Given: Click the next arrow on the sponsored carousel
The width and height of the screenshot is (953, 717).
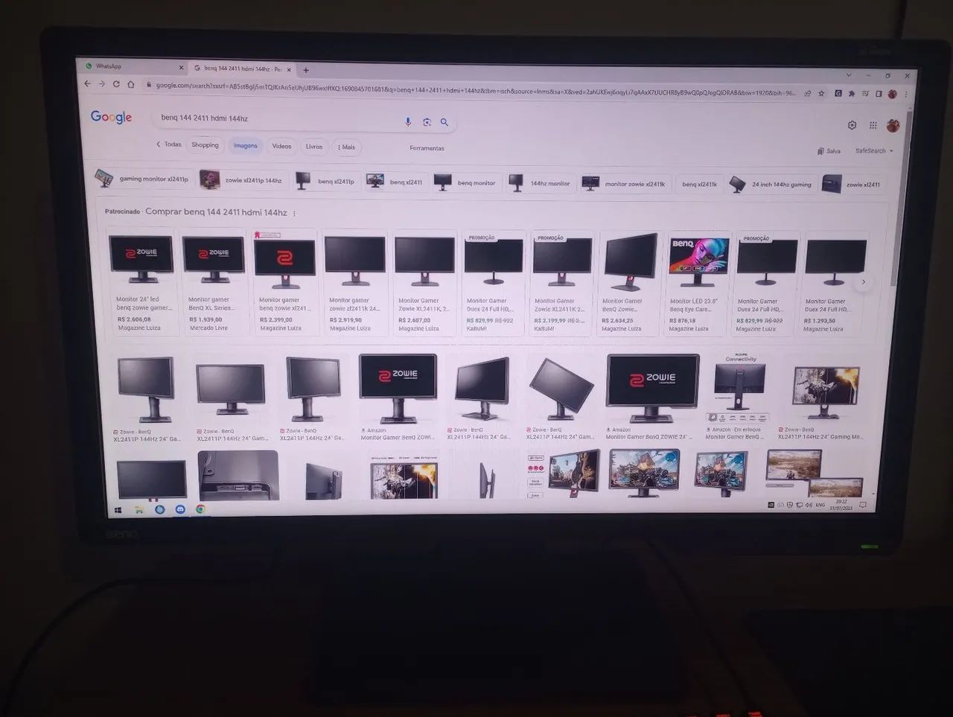Looking at the screenshot, I should pyautogui.click(x=863, y=281).
